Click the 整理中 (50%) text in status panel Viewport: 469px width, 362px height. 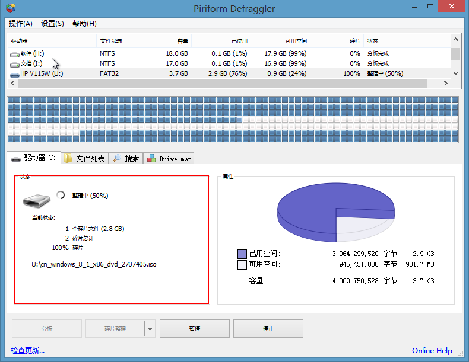90,196
